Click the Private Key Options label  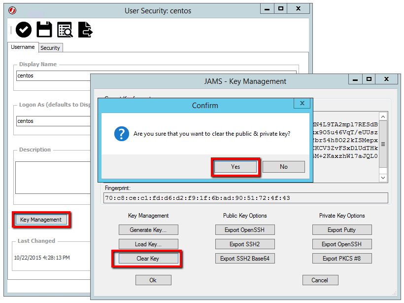click(342, 216)
